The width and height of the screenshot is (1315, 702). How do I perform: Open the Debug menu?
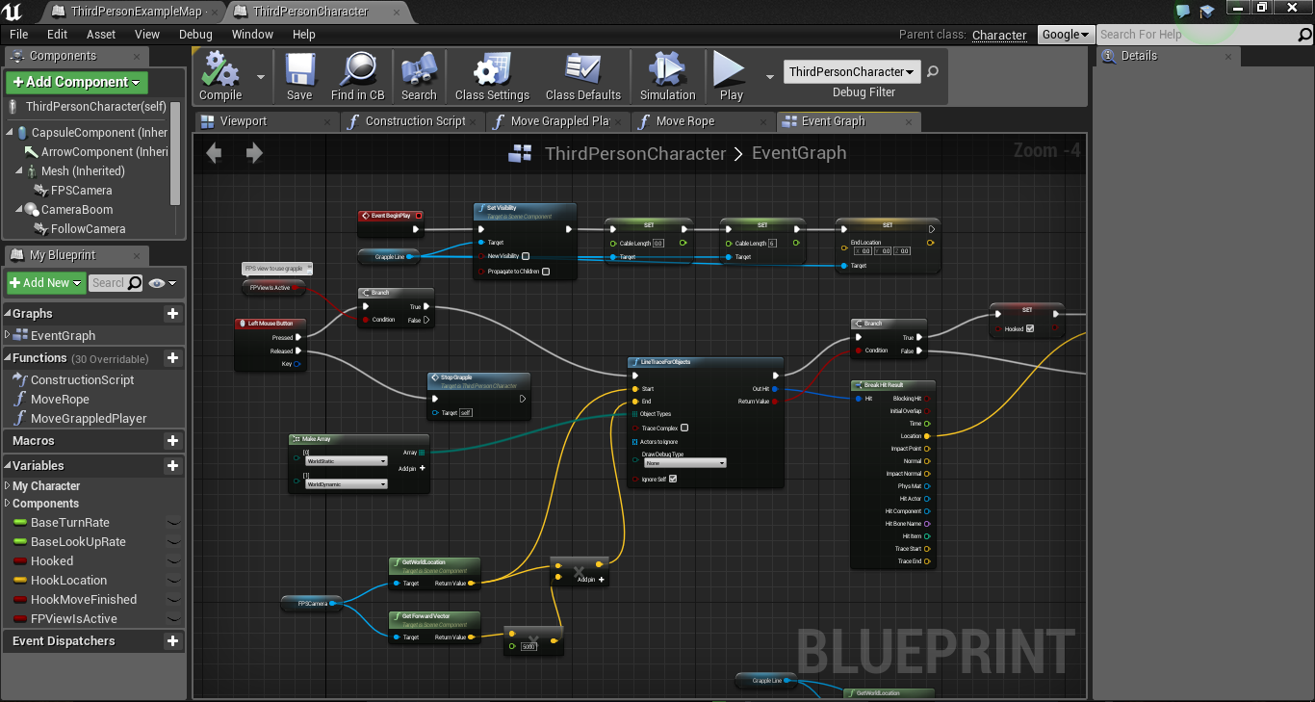(195, 34)
